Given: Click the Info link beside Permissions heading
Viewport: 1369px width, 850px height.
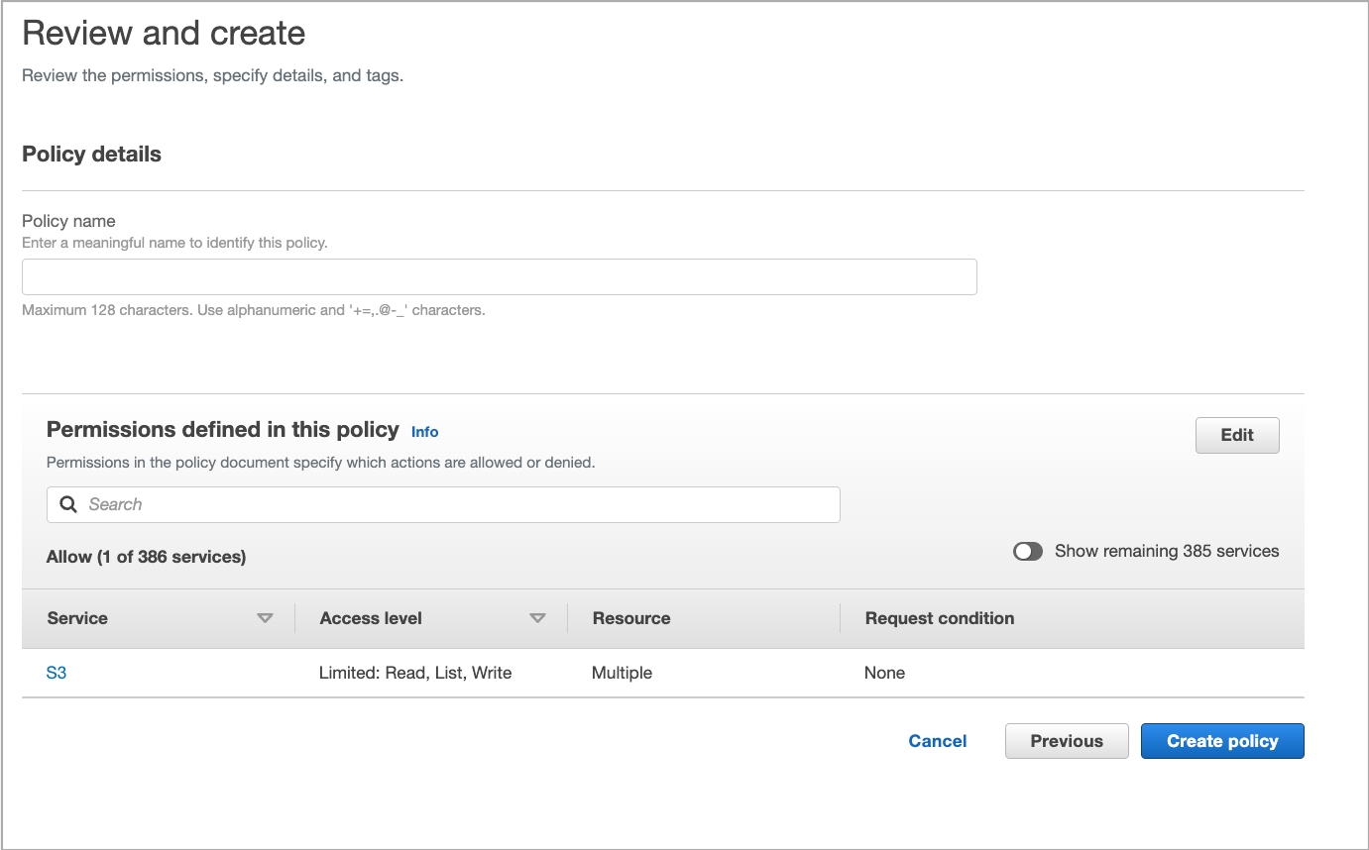Looking at the screenshot, I should (x=424, y=432).
